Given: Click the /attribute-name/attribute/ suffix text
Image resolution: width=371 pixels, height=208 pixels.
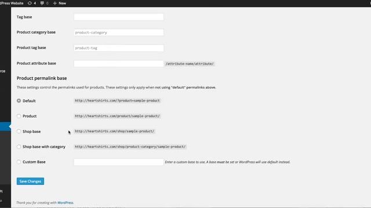Looking at the screenshot, I should point(190,64).
